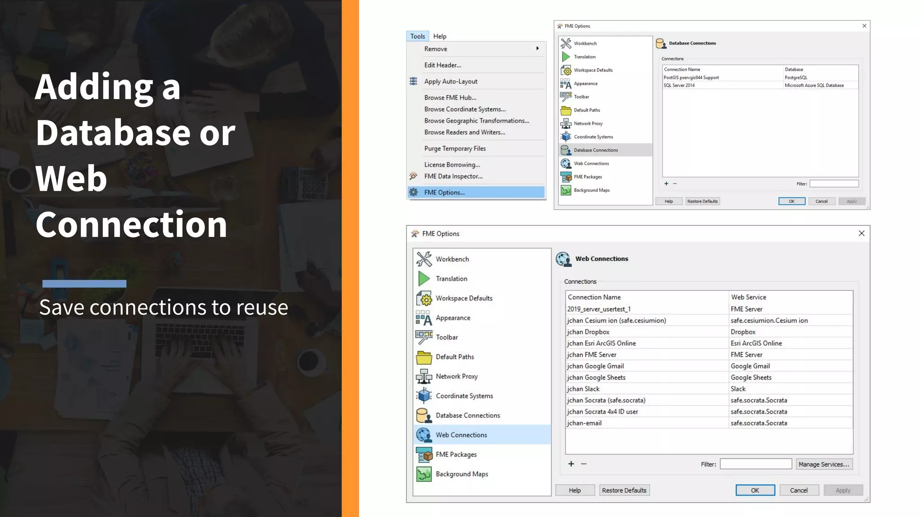
Task: Click the Workbench icon in the large FME Options sidebar
Action: (424, 259)
